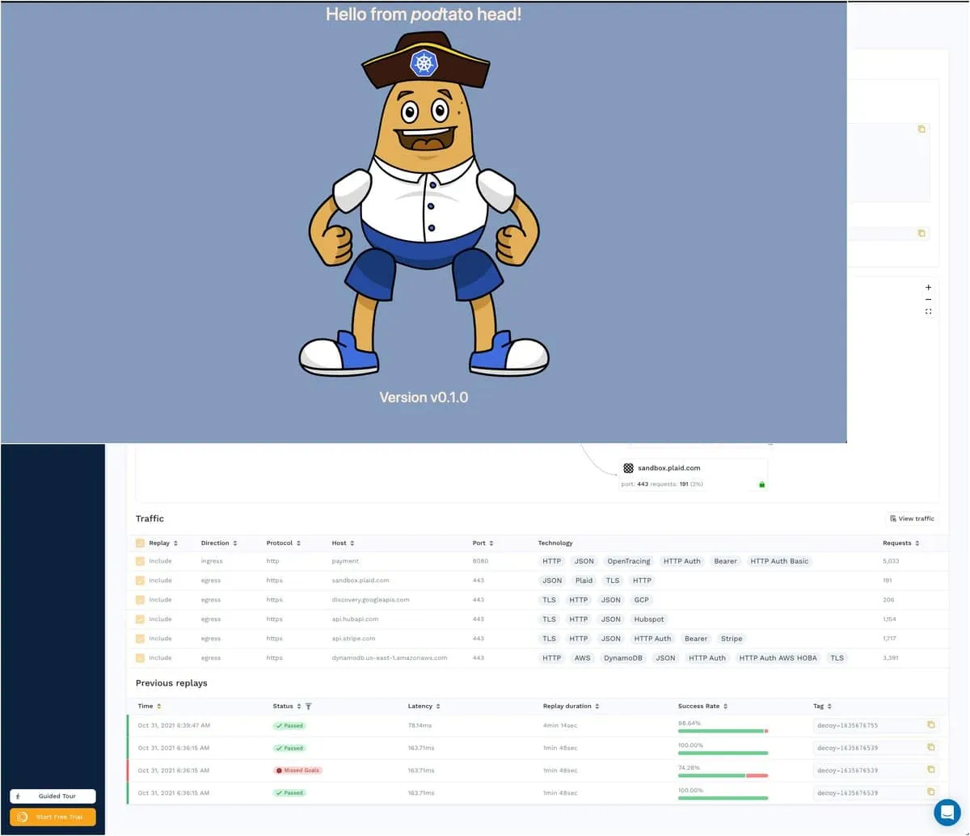Click the green lock on sandbox.plaid.com node
Image resolution: width=970 pixels, height=836 pixels.
tap(761, 483)
